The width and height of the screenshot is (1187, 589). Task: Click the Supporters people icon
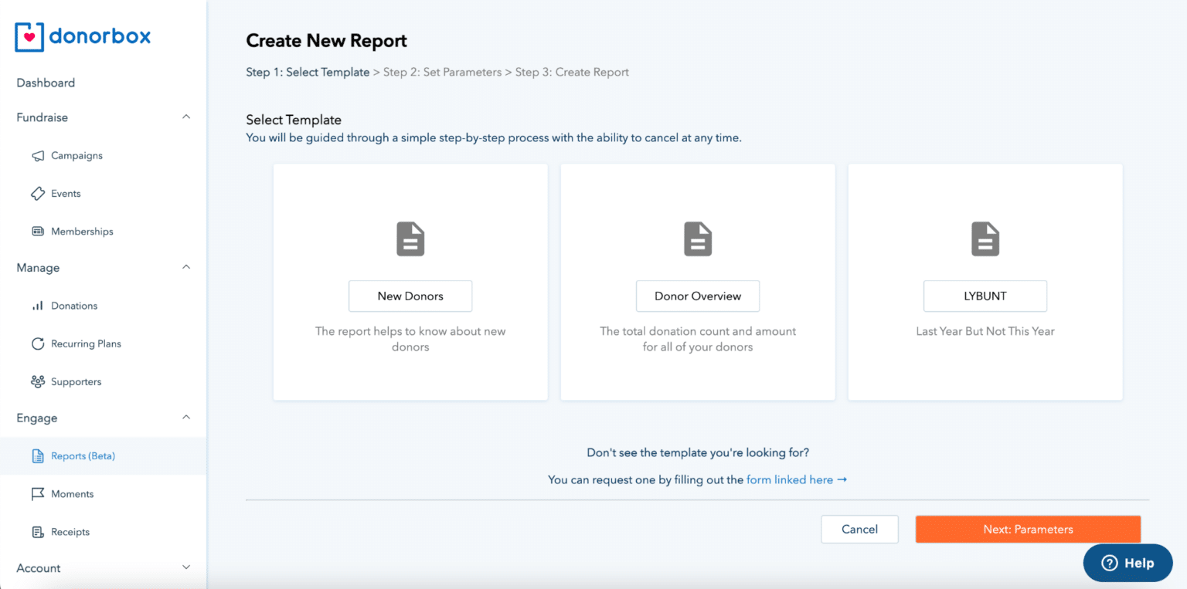tap(38, 382)
